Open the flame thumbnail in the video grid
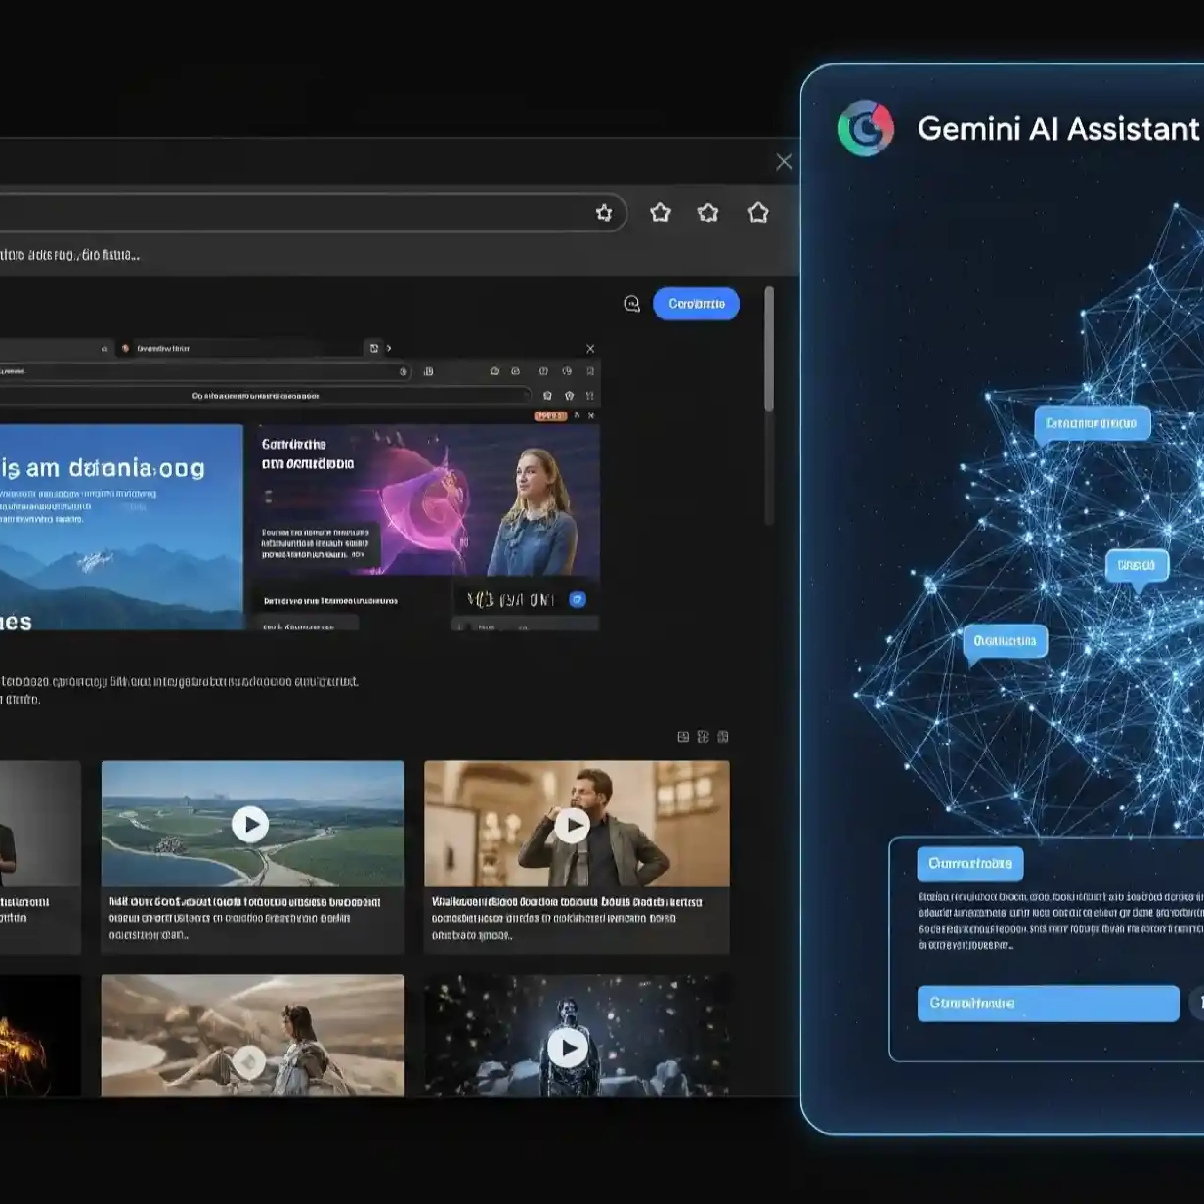1204x1204 pixels. click(40, 1035)
